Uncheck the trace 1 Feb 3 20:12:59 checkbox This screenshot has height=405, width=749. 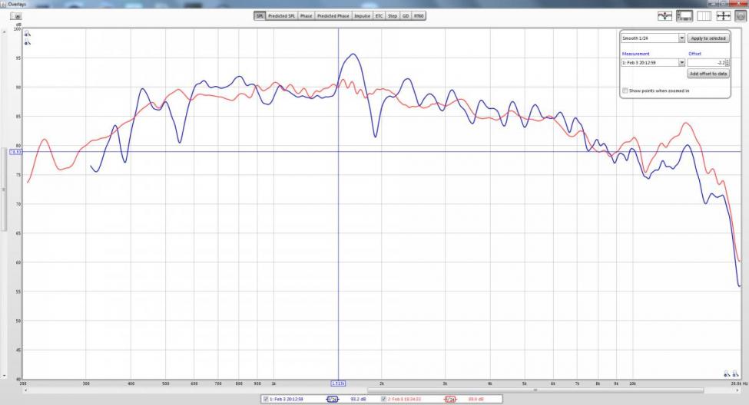[266, 399]
